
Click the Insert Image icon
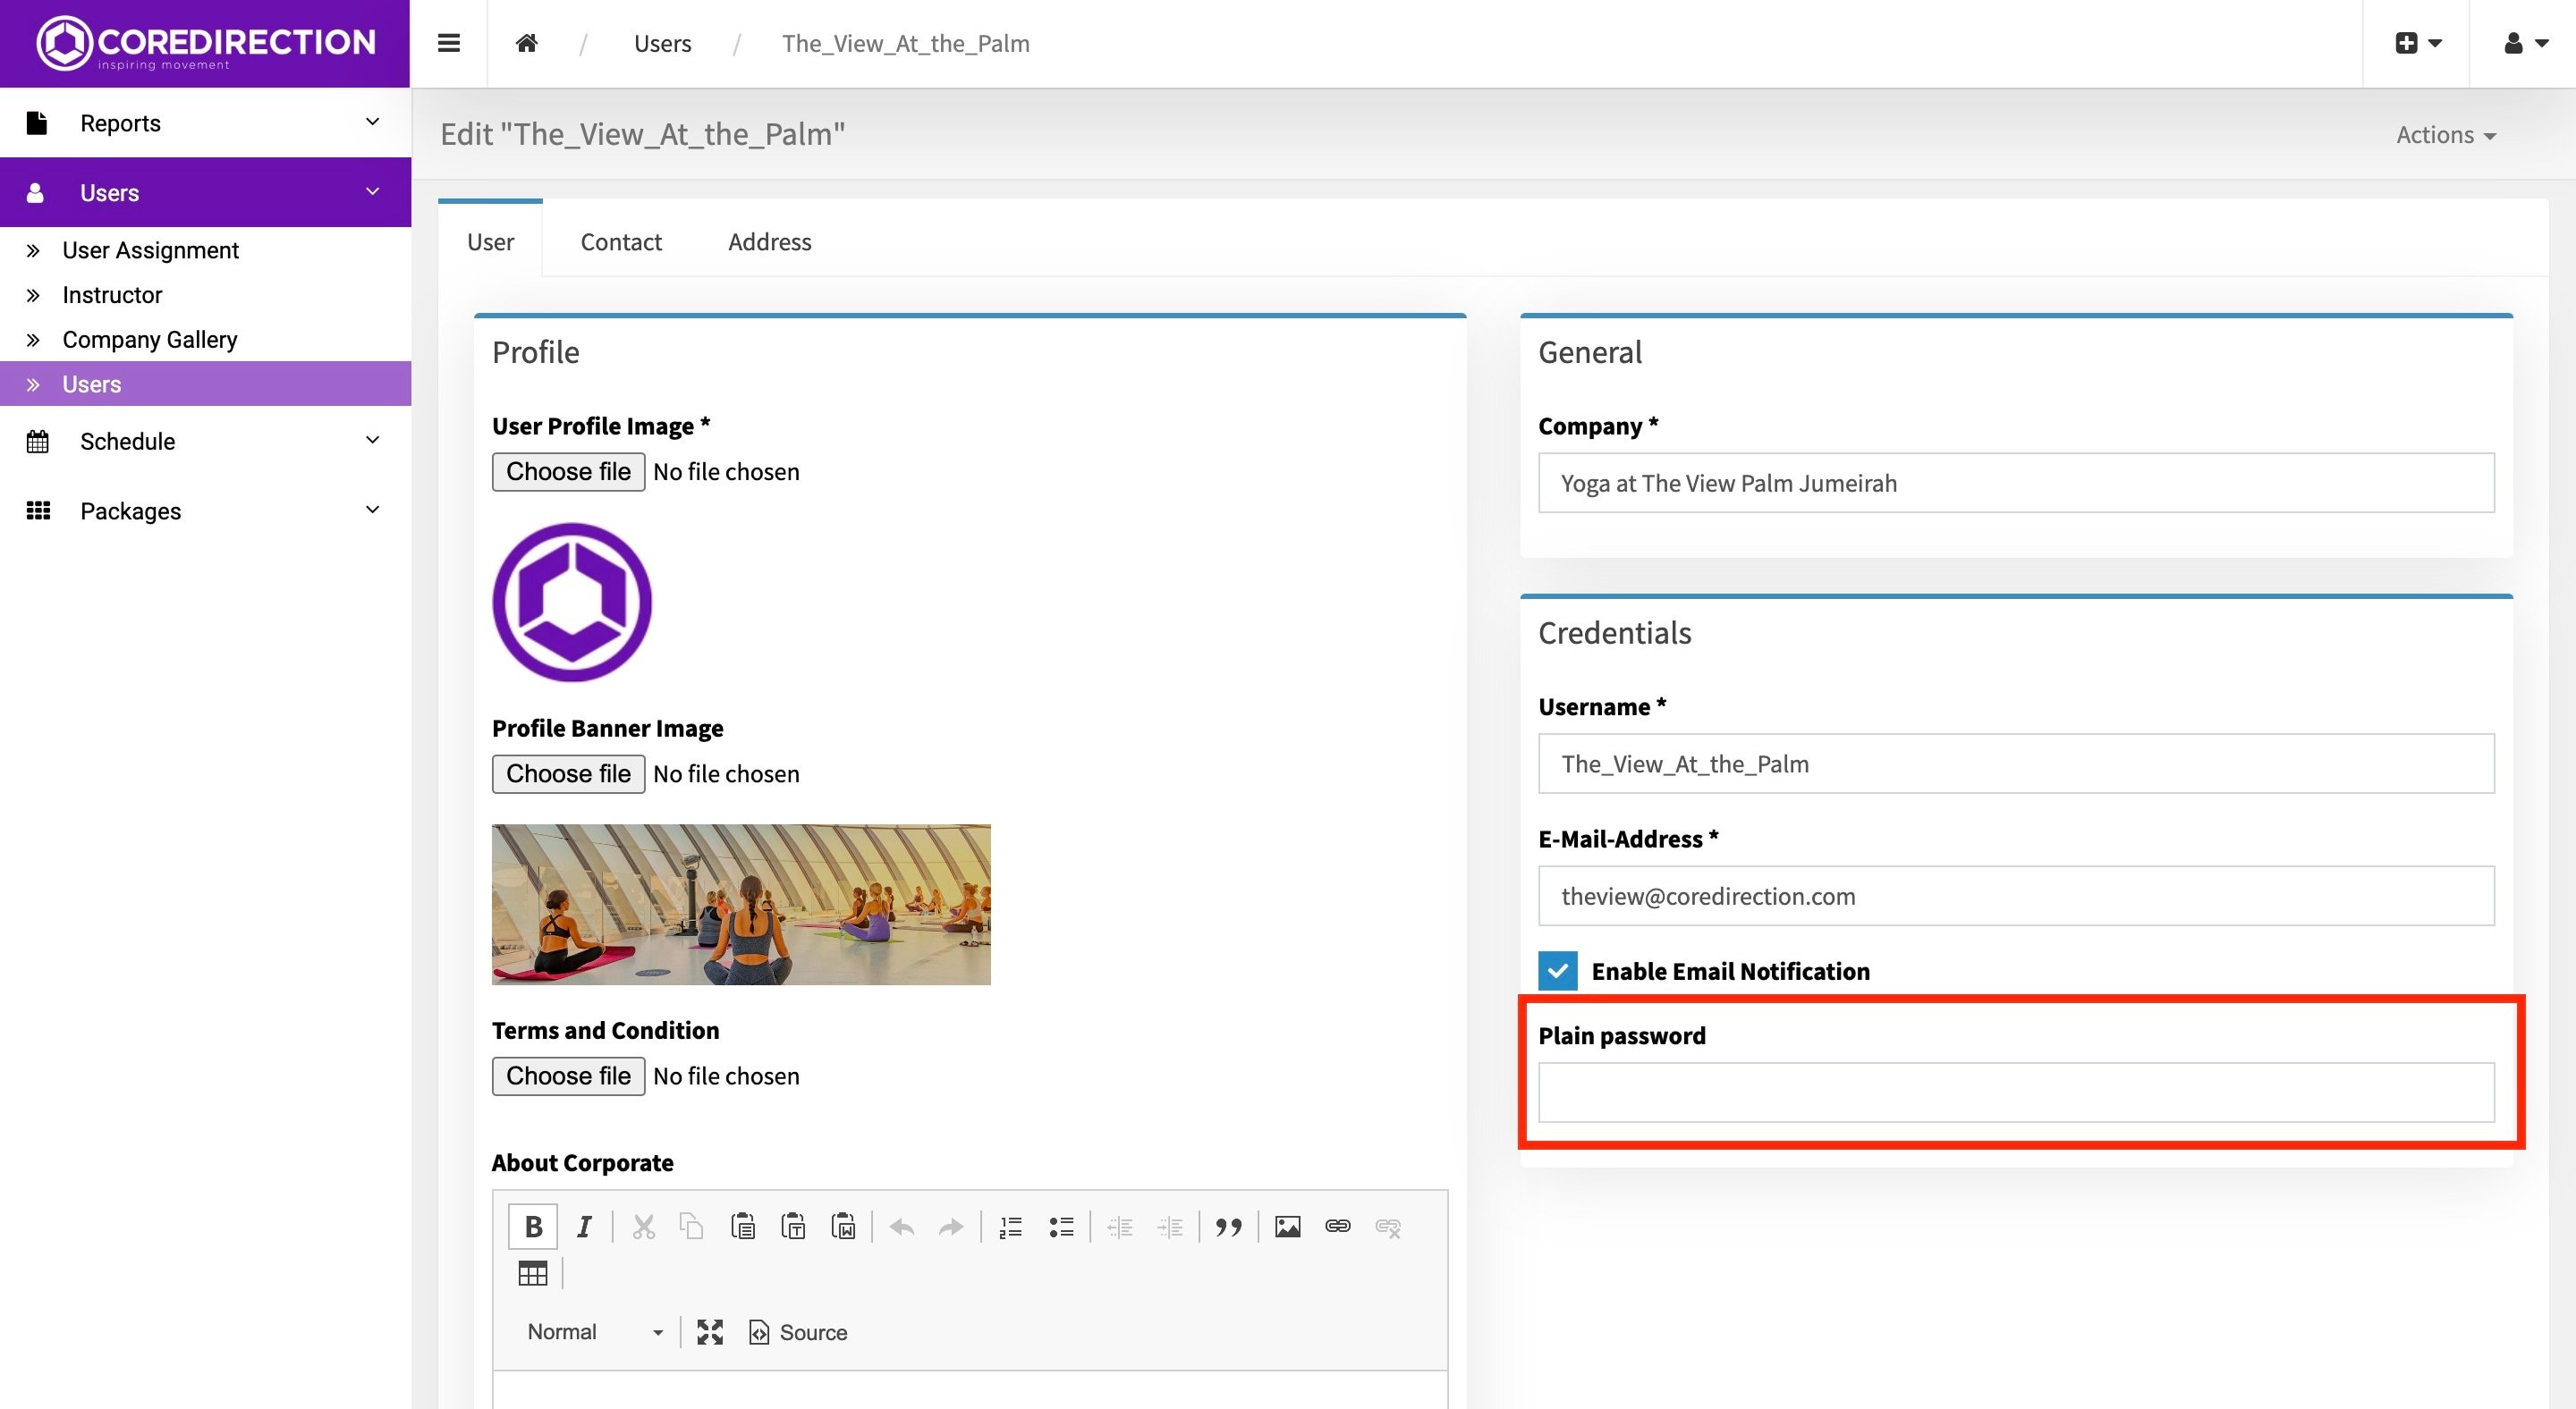(x=1288, y=1226)
